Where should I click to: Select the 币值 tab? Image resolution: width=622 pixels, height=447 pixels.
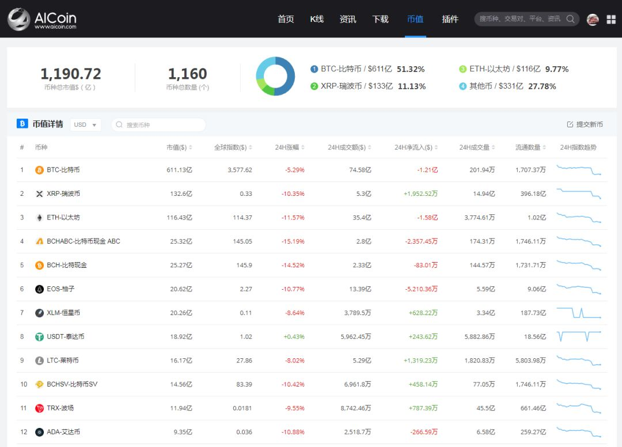pos(415,19)
